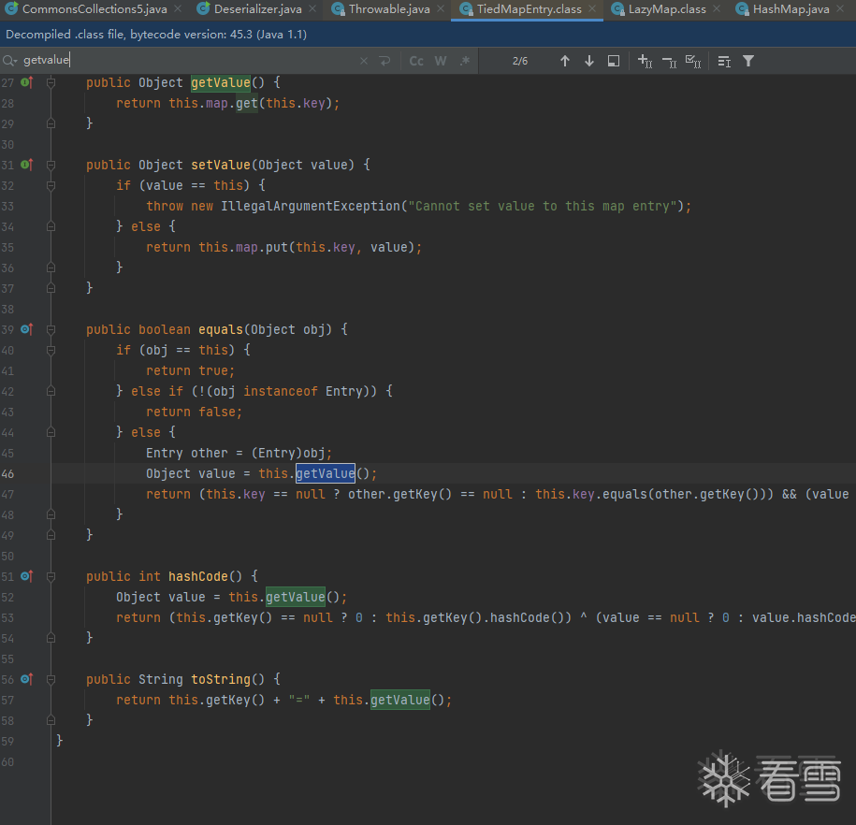Collapse equals method at line 39
Image resolution: width=856 pixels, height=825 pixels.
click(x=51, y=329)
